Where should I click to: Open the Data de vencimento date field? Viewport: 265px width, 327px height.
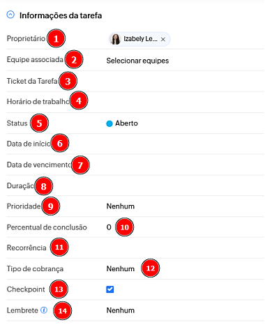pos(185,165)
